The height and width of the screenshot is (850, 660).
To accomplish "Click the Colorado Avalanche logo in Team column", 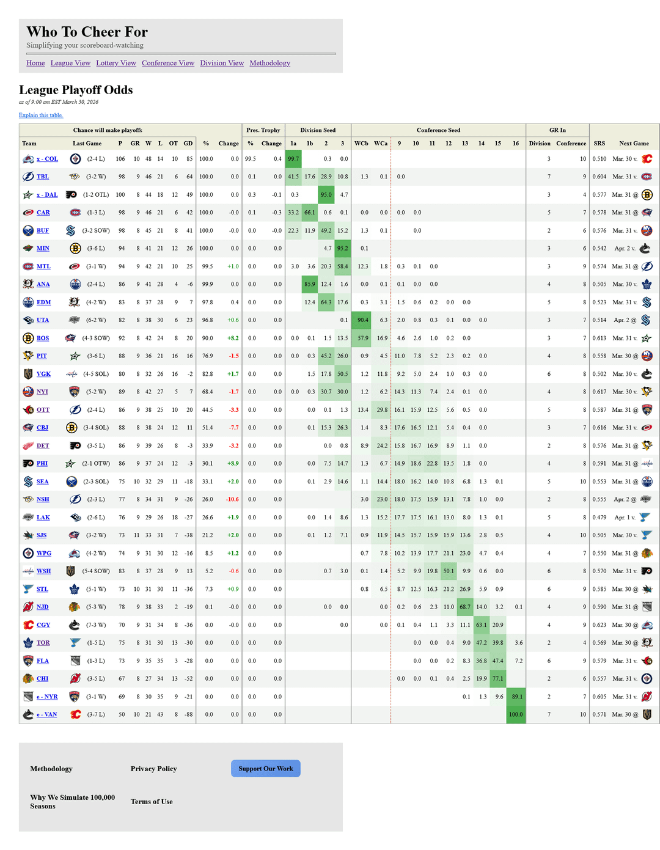I will (28, 159).
